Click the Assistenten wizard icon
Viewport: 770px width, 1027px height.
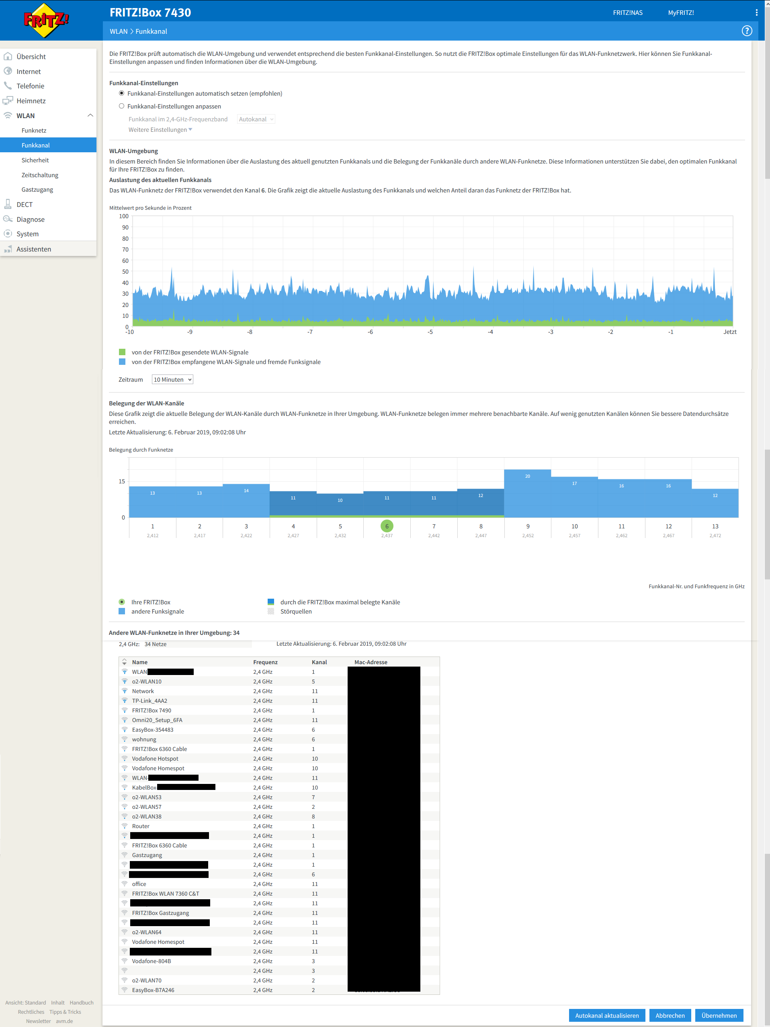[8, 250]
